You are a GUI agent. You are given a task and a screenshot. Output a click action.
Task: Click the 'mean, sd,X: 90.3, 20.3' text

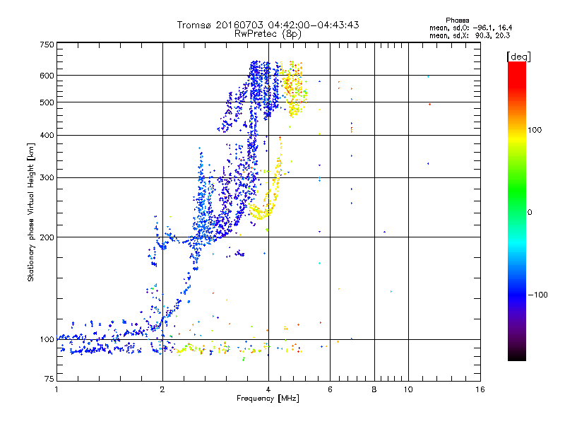point(470,35)
